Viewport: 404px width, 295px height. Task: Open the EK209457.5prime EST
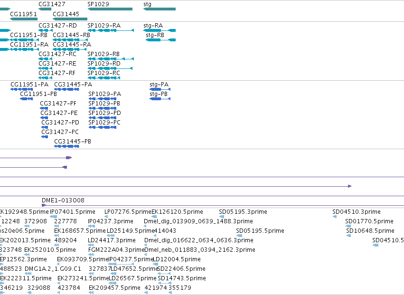[115, 288]
